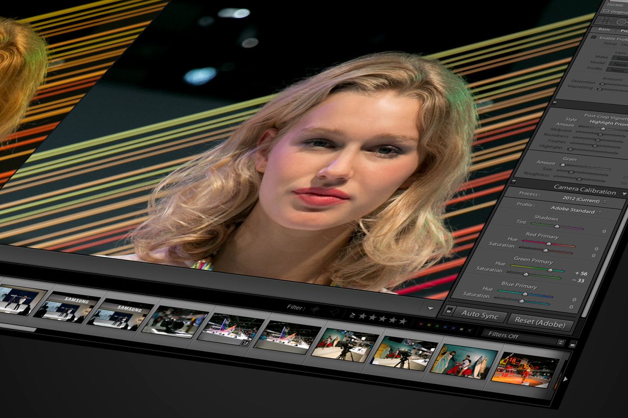
Task: Enable Profile Corrections checkbox
Action: [x=594, y=37]
